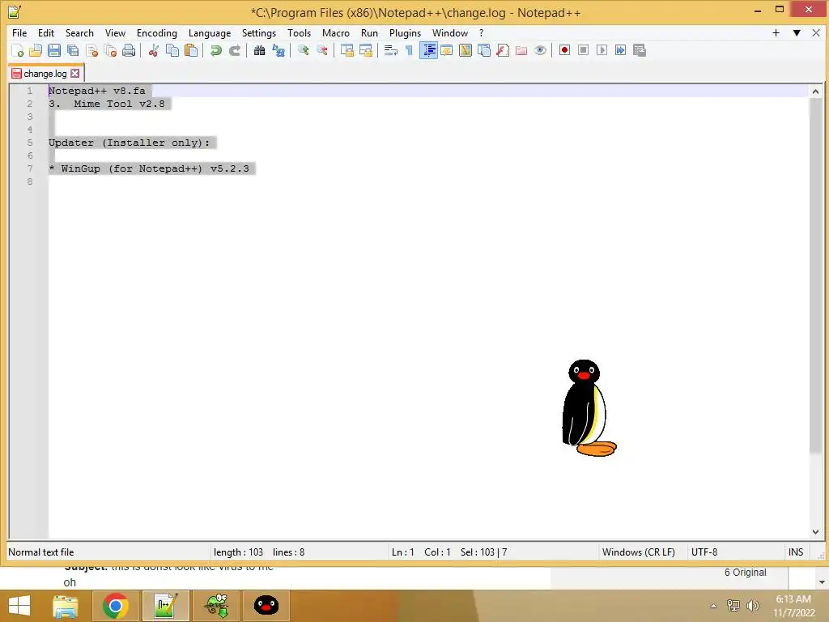The width and height of the screenshot is (829, 622).
Task: Toggle Word Wrap in the toolbar
Action: pyautogui.click(x=391, y=50)
